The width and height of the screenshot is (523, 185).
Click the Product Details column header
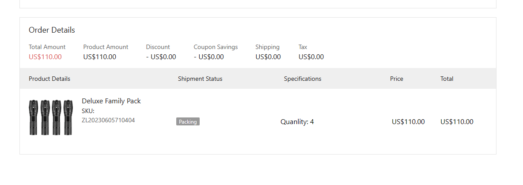click(49, 79)
